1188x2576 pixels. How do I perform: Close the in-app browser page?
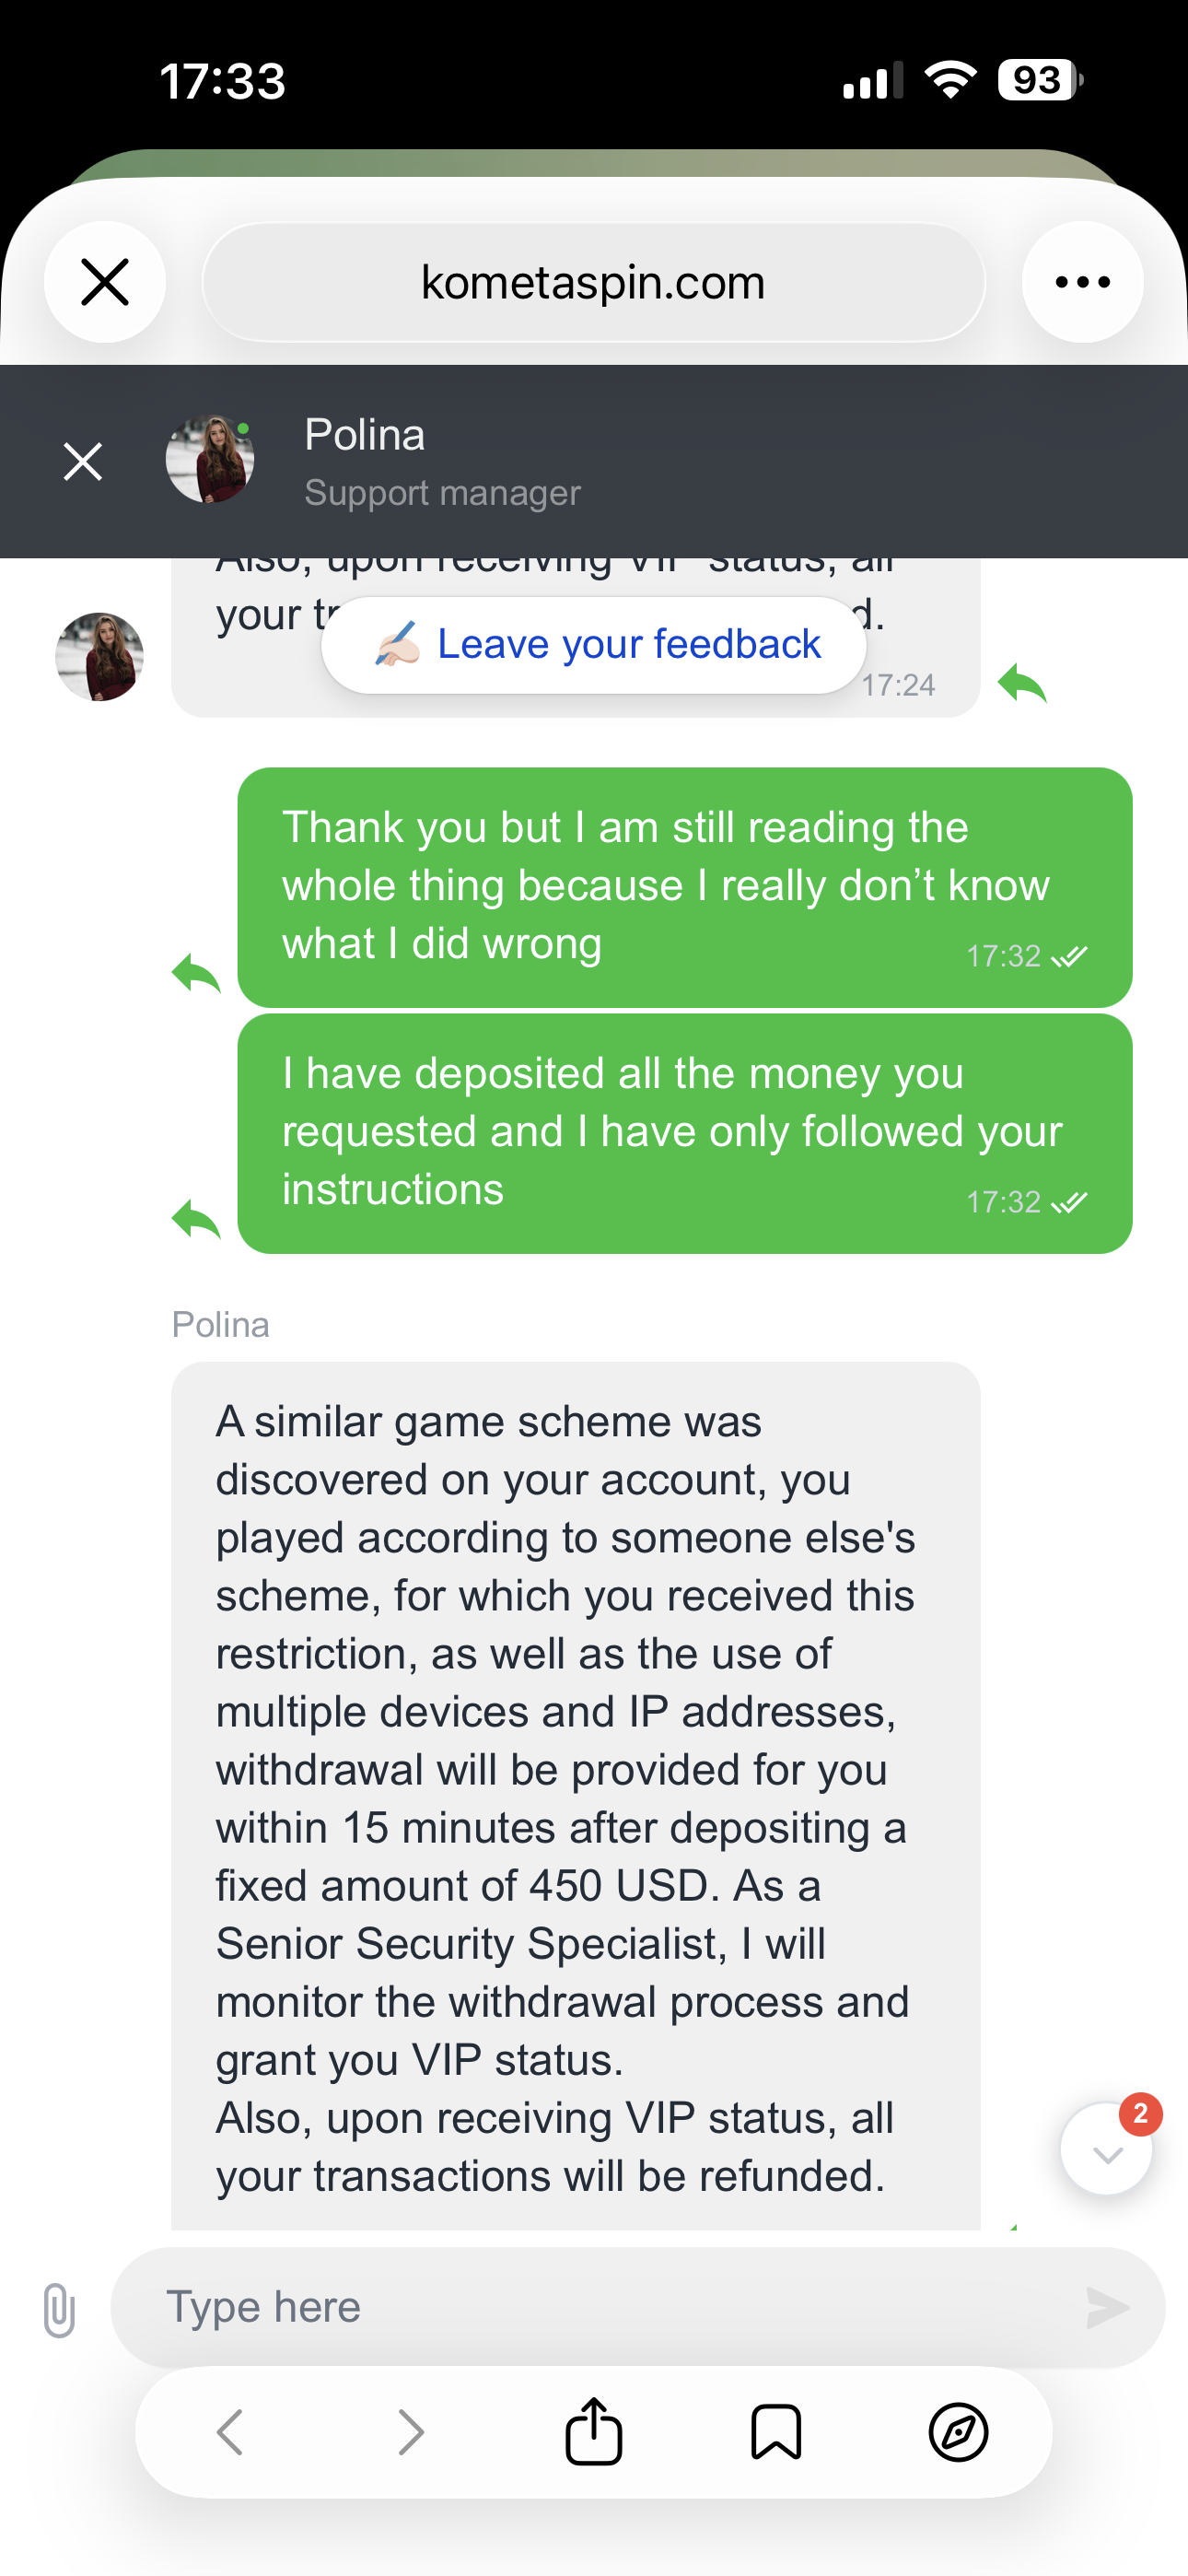(105, 283)
